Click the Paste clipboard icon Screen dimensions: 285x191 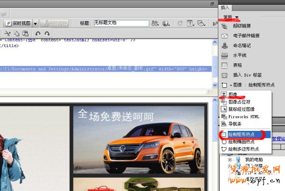tap(25, 33)
